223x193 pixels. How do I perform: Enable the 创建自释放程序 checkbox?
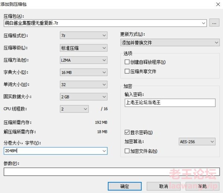click(x=127, y=62)
